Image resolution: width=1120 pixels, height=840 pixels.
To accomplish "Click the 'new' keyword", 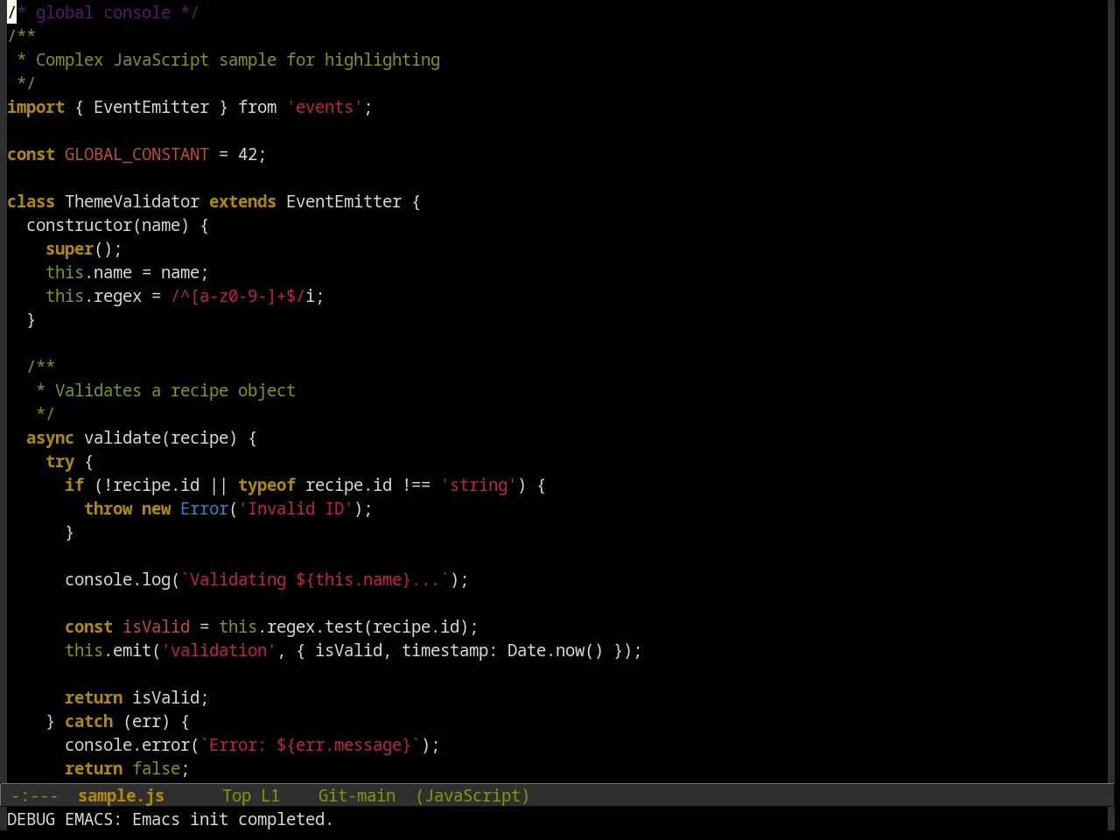I will (156, 508).
